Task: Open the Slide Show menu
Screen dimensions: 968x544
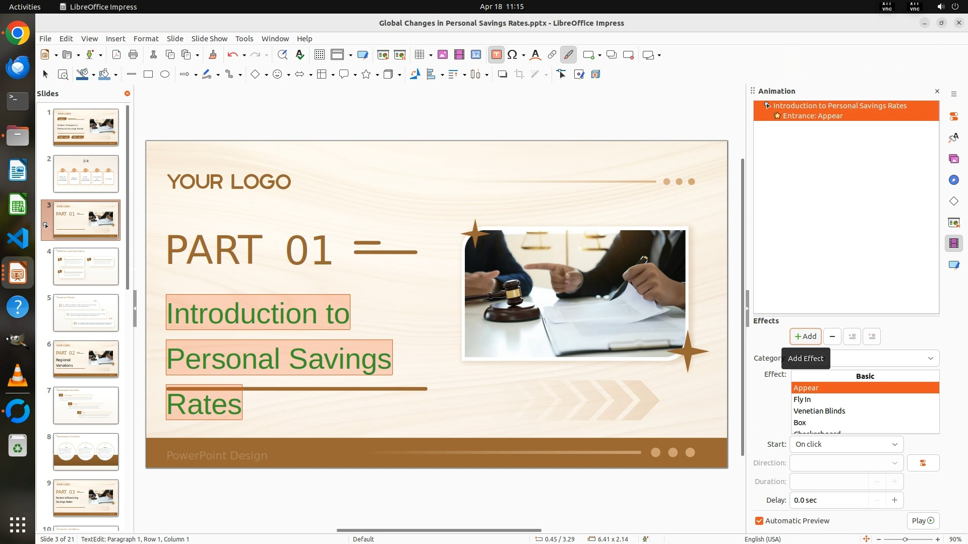Action: point(209,39)
